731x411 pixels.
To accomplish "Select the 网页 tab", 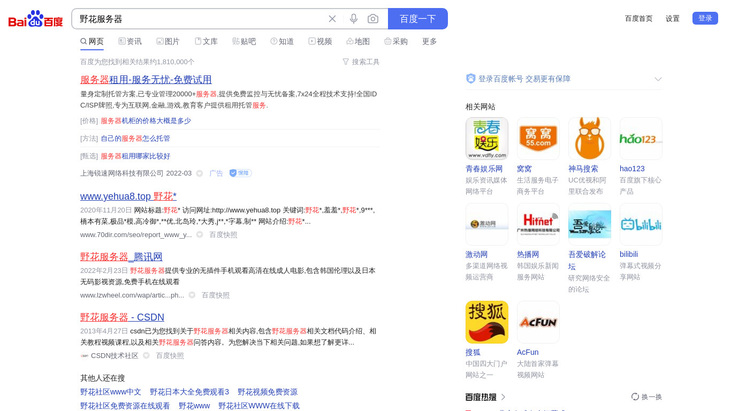I will pyautogui.click(x=92, y=41).
